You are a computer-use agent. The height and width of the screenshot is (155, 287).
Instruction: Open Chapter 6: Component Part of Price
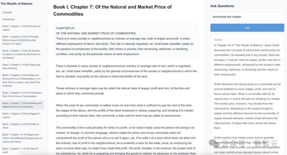22,95
